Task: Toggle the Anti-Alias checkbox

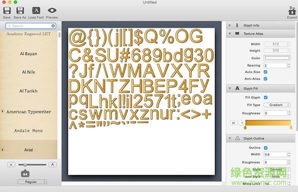Action: 266,78
